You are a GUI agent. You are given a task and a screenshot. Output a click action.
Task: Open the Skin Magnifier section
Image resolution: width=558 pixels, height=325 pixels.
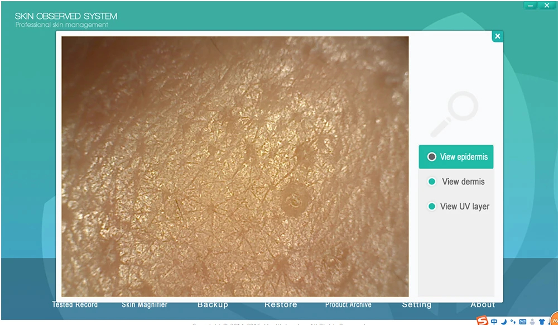tap(145, 305)
